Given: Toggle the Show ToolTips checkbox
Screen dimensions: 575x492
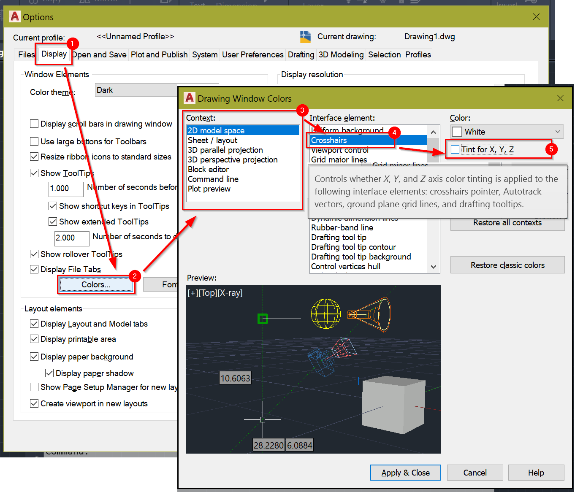Looking at the screenshot, I should click(34, 173).
